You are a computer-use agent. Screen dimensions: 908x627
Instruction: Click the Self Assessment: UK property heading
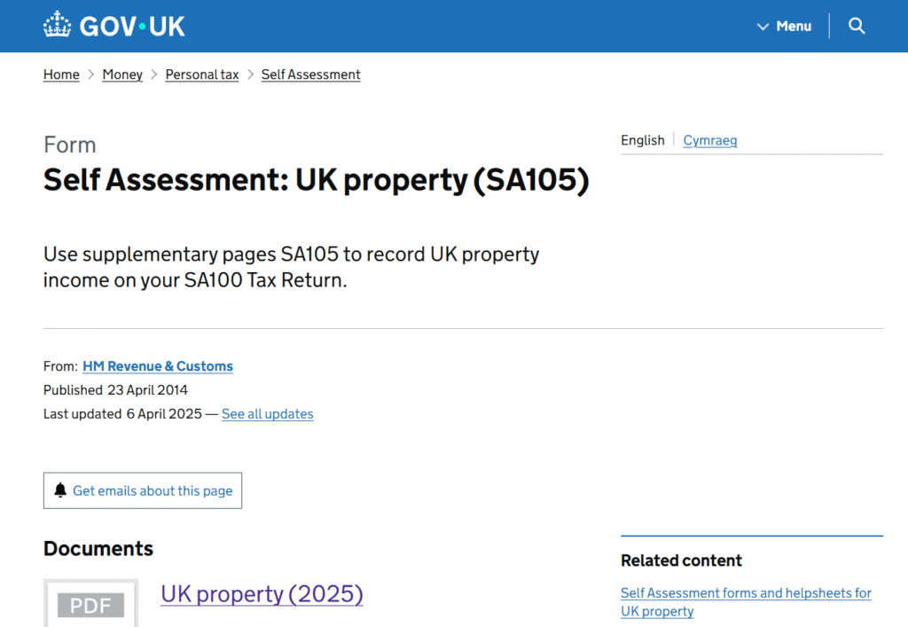(316, 180)
